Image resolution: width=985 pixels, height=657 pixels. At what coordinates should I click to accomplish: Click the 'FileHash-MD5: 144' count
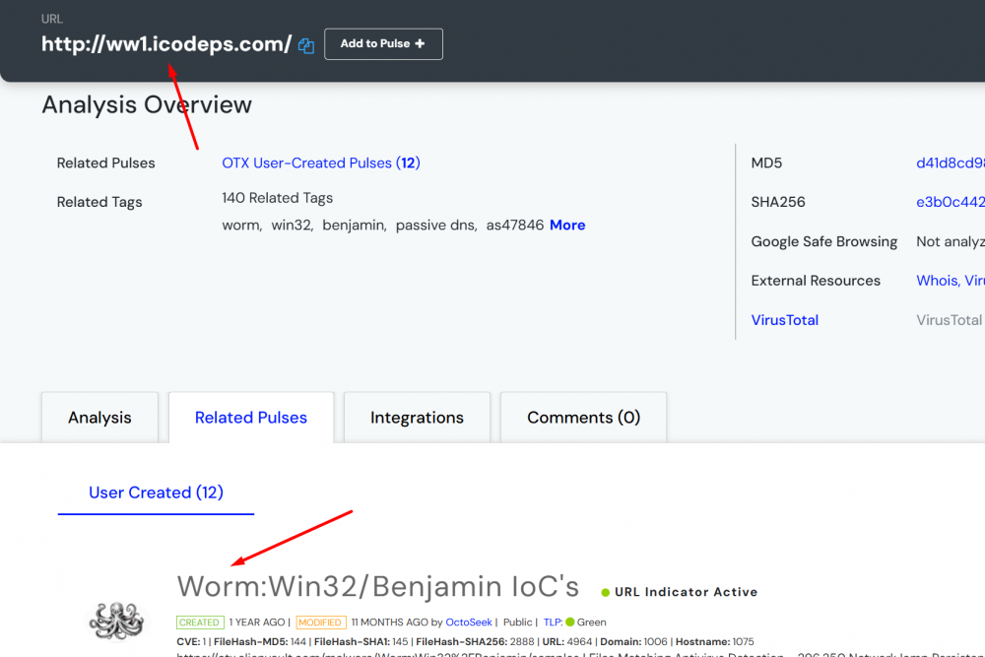point(260,641)
